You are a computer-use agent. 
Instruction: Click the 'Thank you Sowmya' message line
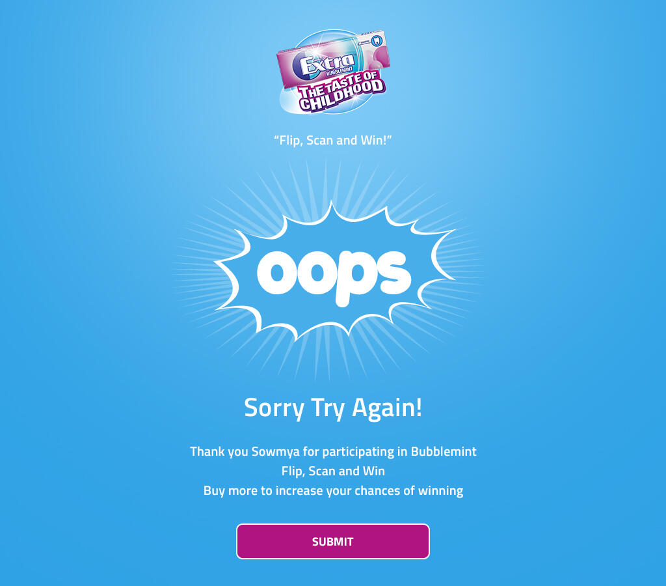click(333, 451)
